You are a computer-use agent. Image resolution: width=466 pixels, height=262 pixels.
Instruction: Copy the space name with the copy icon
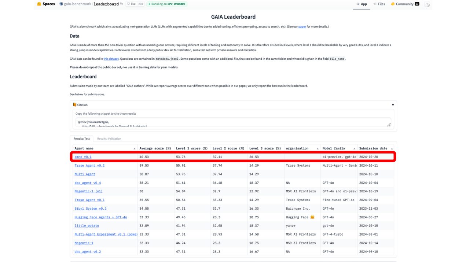click(122, 4)
